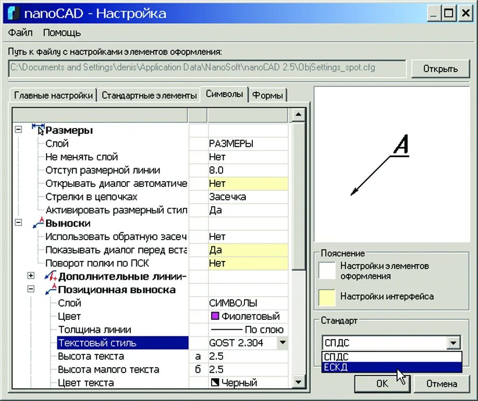This screenshot has width=478, height=401.
Task: Confirm settings with OK button
Action: [382, 383]
